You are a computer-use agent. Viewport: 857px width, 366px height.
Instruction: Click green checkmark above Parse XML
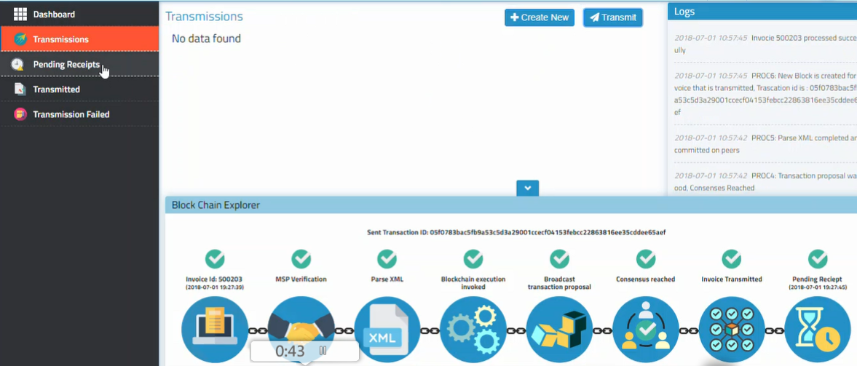tap(387, 258)
